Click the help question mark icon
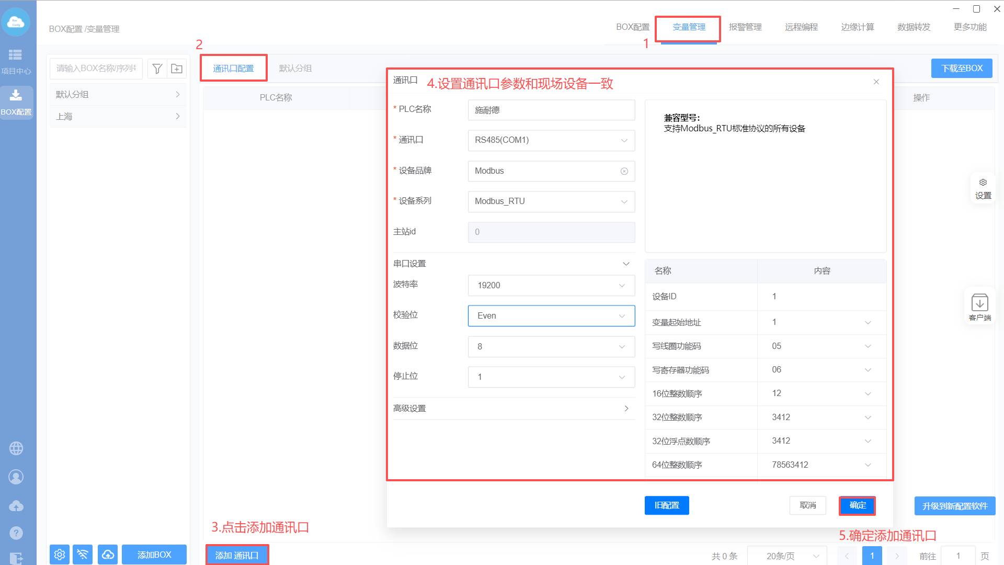This screenshot has height=565, width=1004. [x=16, y=533]
